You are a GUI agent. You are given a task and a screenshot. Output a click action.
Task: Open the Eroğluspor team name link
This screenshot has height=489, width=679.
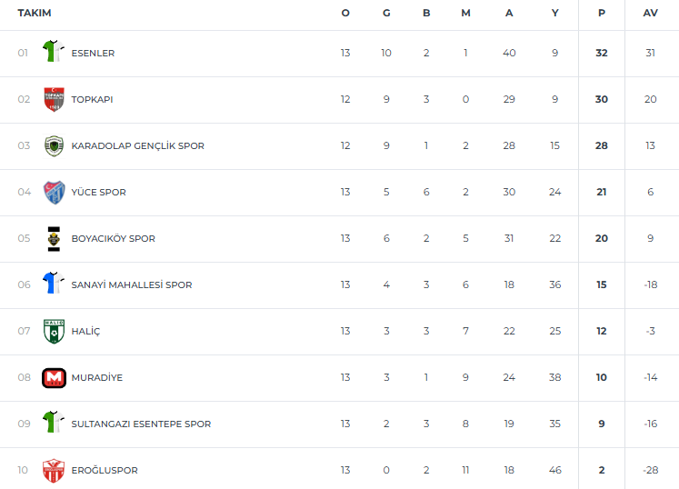[105, 470]
